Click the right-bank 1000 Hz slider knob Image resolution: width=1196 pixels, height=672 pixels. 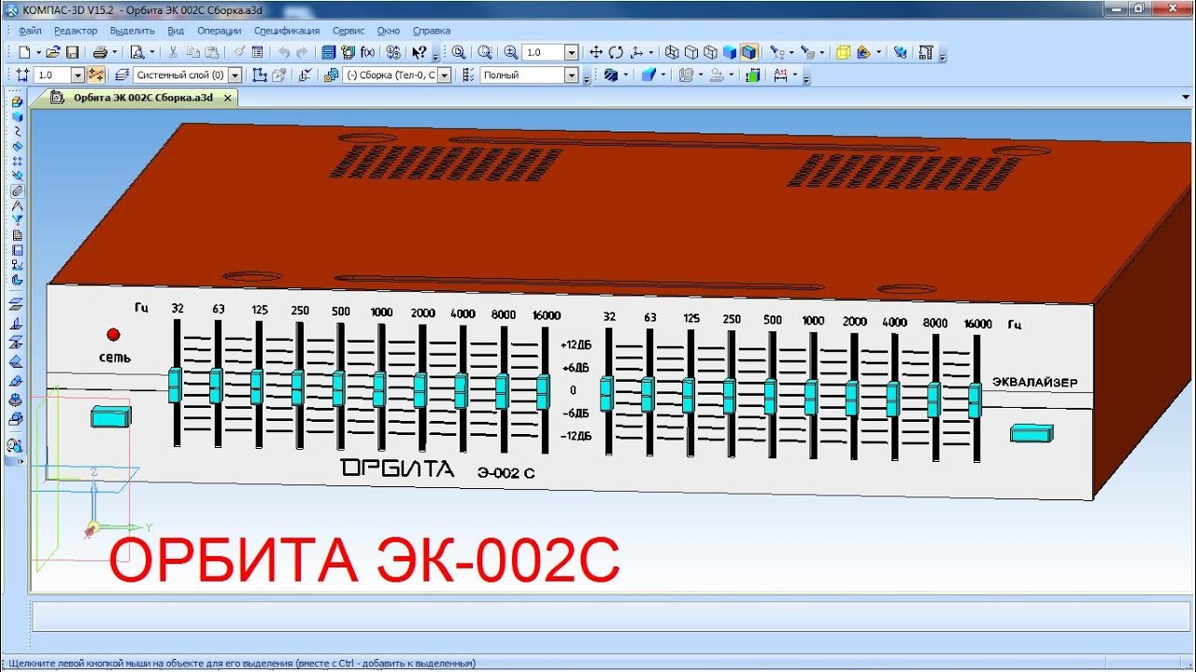[x=810, y=398]
